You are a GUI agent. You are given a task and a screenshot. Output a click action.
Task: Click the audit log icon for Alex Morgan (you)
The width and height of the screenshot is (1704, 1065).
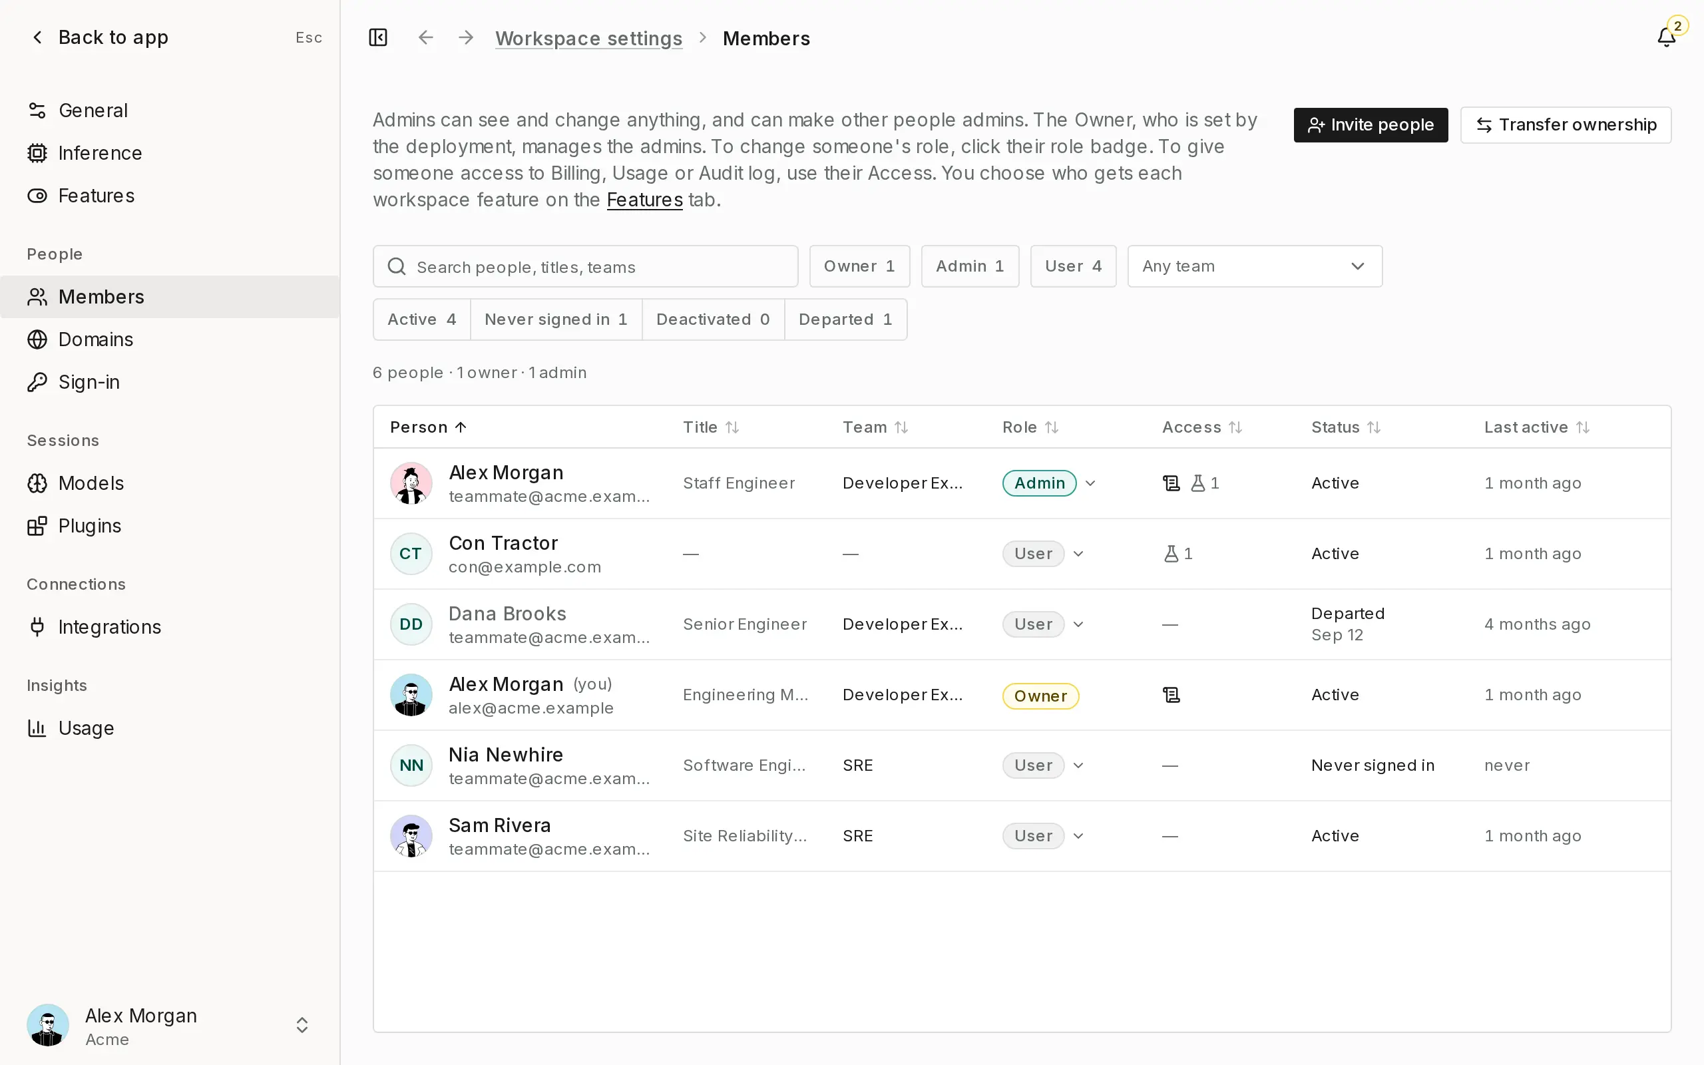coord(1171,695)
